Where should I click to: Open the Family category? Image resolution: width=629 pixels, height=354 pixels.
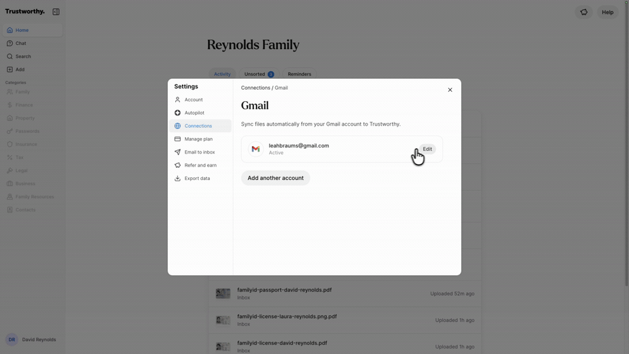(33, 92)
